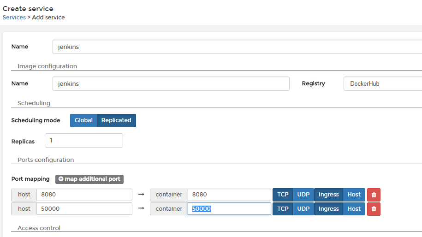
Task: Choose Host publish mode for port 50000
Action: coord(354,209)
